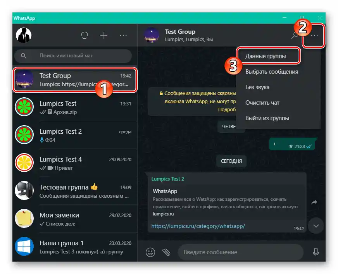The width and height of the screenshot is (338, 274).
Task: Open the chat list three-dot menu
Action: coord(123,35)
